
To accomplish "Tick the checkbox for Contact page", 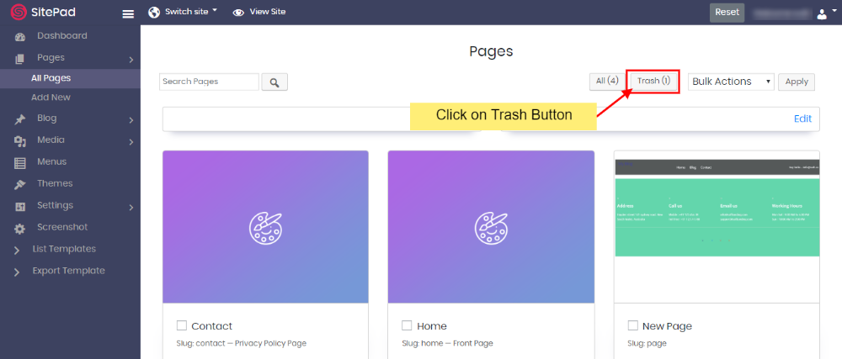I will 182,325.
